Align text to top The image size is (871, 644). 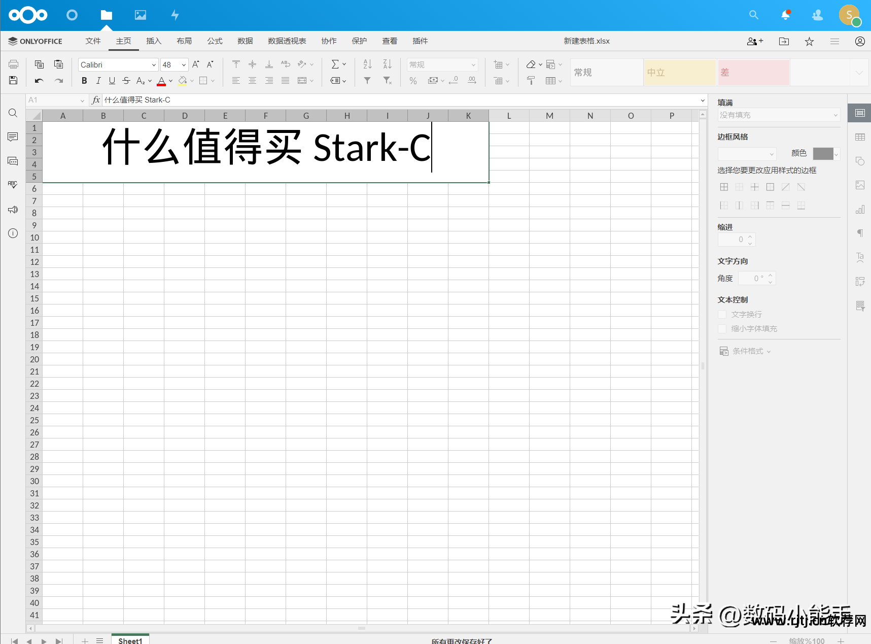click(x=236, y=64)
